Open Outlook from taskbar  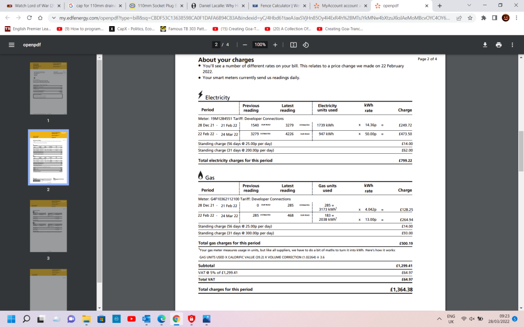click(146, 319)
